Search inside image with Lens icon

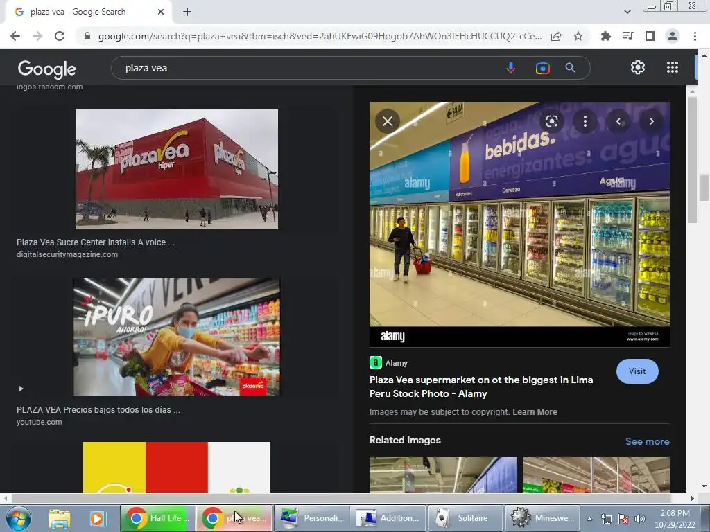pos(551,121)
